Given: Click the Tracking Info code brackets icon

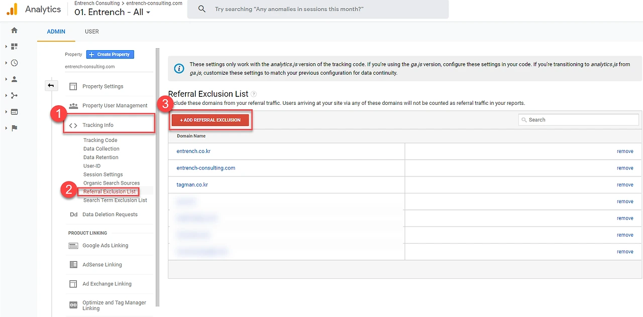Looking at the screenshot, I should point(73,125).
